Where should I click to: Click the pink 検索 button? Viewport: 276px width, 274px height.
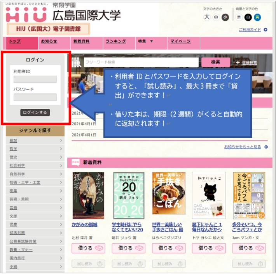(216, 62)
